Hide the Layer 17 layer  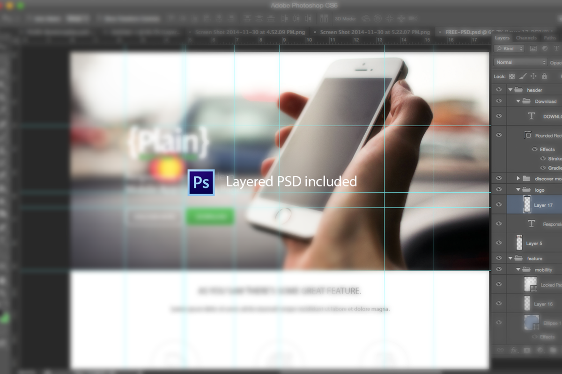499,205
